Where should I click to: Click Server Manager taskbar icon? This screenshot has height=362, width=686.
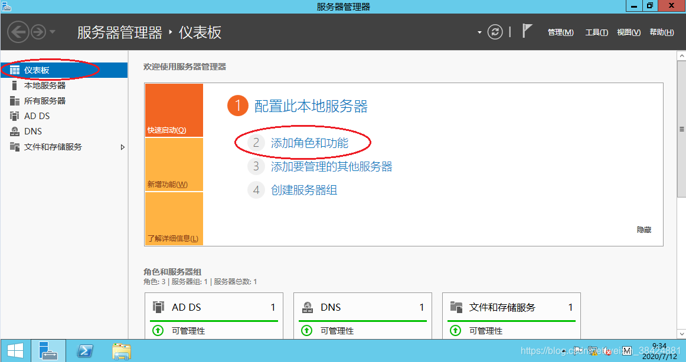pos(48,351)
